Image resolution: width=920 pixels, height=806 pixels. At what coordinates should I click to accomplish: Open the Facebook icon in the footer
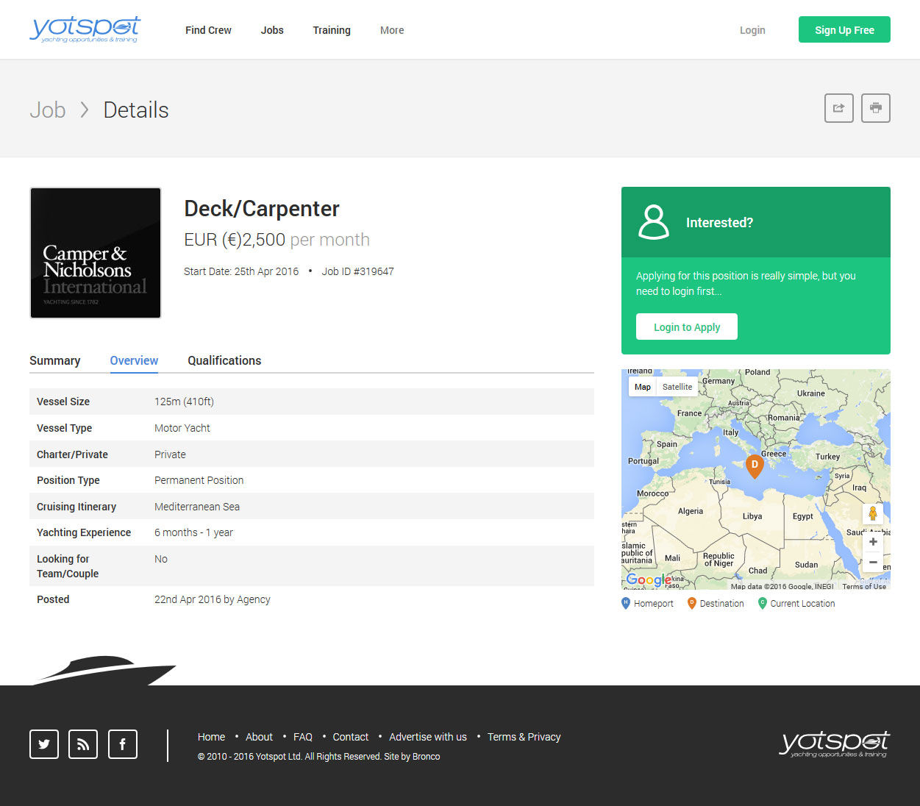click(123, 744)
